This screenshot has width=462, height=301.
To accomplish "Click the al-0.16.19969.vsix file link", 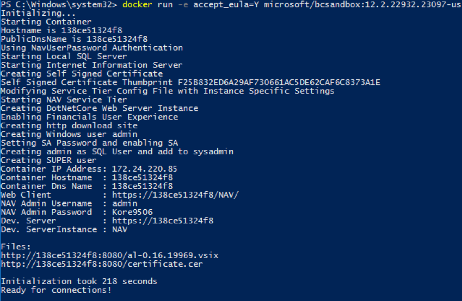I will [x=109, y=255].
